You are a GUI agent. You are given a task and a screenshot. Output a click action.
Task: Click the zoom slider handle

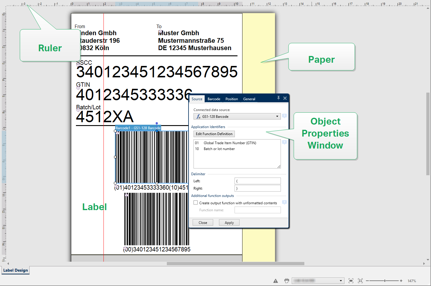(x=385, y=281)
